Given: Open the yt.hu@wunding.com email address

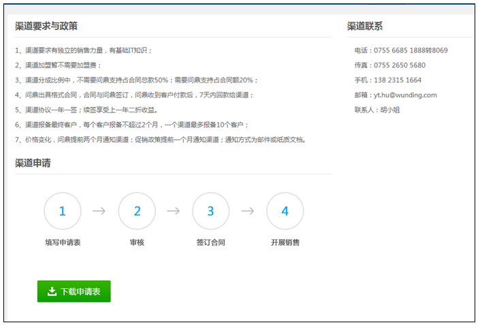Looking at the screenshot, I should [405, 95].
